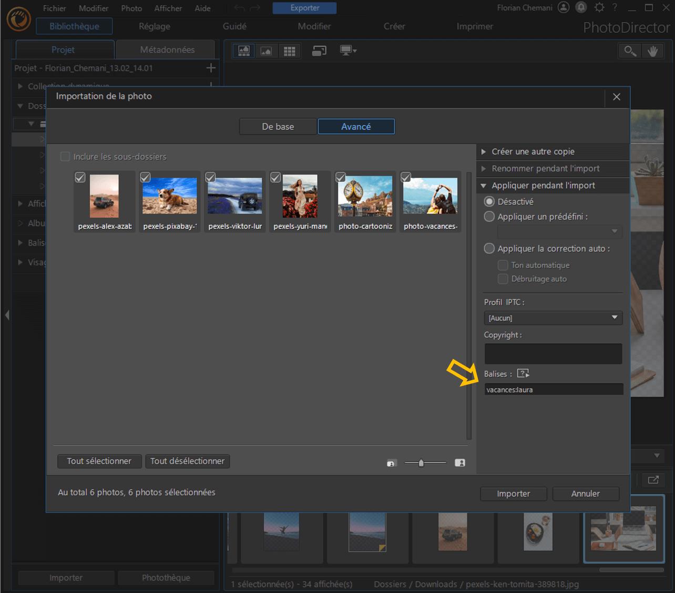Screen dimensions: 675x593
Task: Switch to the De base tab
Action: [278, 127]
